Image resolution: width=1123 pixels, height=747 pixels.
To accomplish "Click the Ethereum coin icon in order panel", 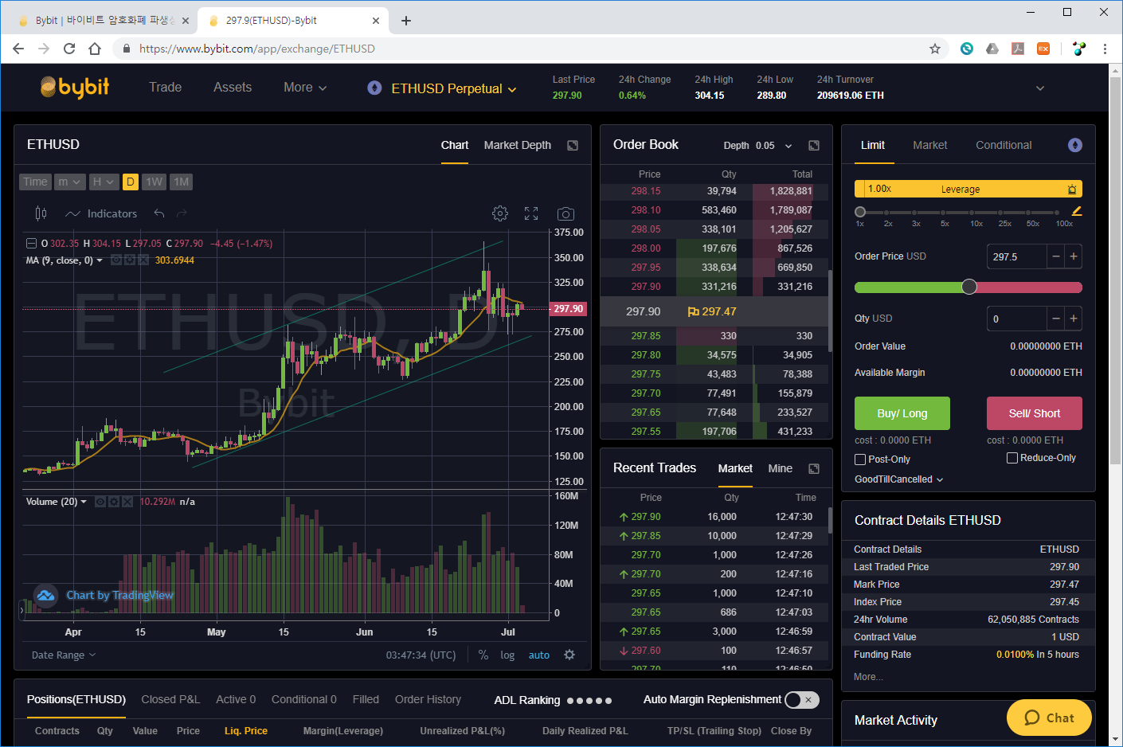I will point(1075,145).
